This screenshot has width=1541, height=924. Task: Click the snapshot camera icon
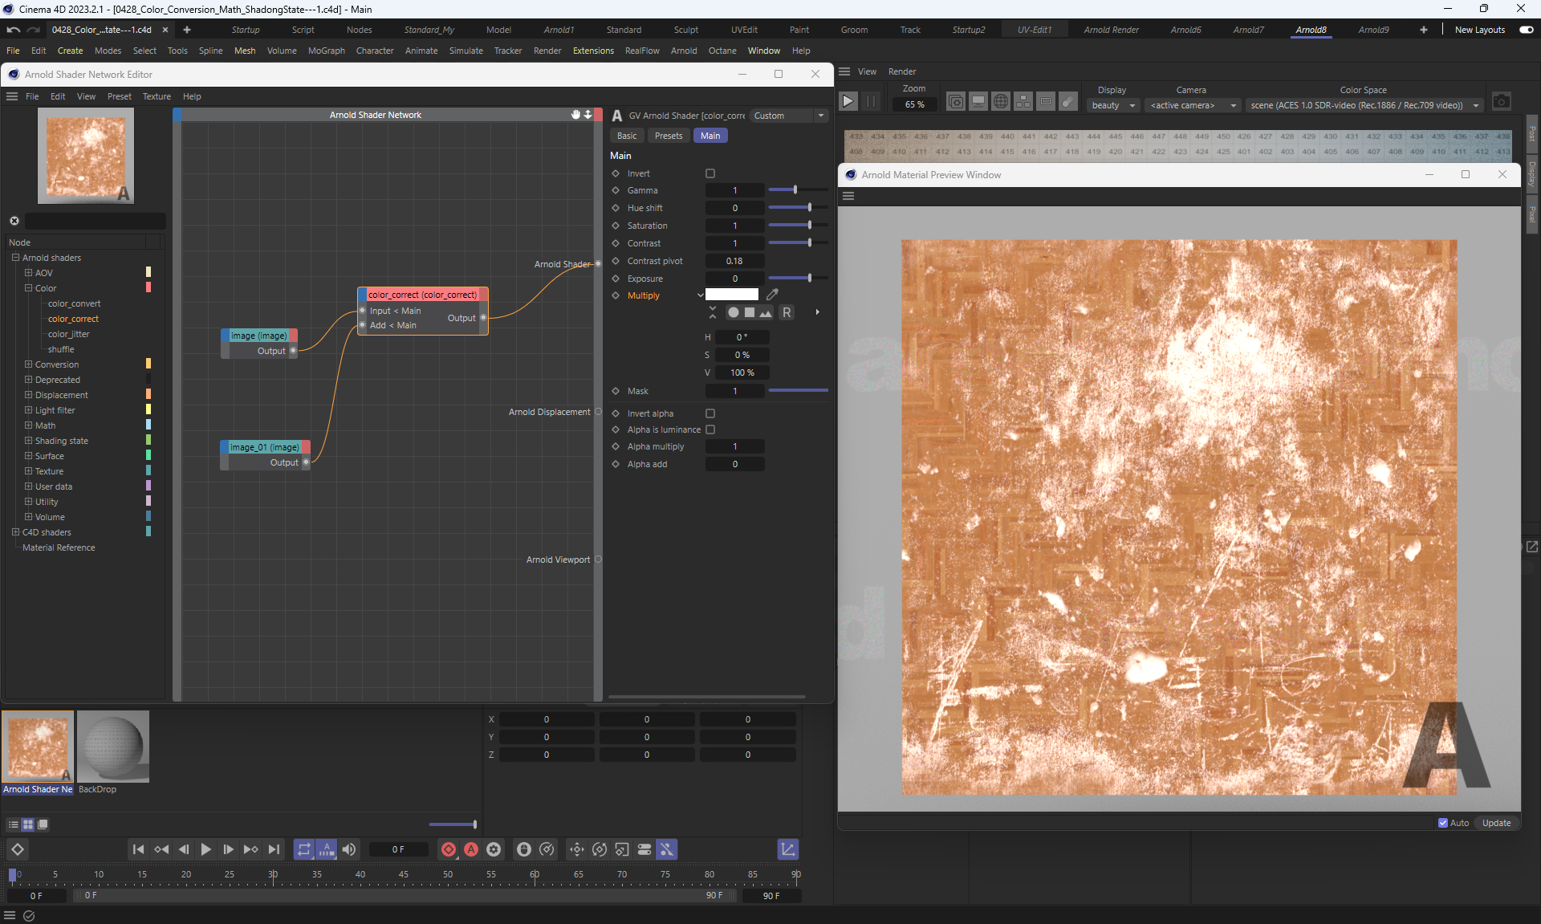pos(1501,101)
